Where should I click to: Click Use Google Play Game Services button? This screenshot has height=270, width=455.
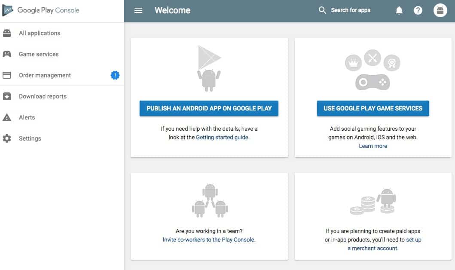373,108
